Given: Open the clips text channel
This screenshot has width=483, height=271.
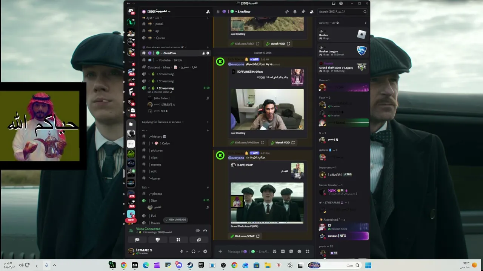Looking at the screenshot, I should pyautogui.click(x=175, y=157).
